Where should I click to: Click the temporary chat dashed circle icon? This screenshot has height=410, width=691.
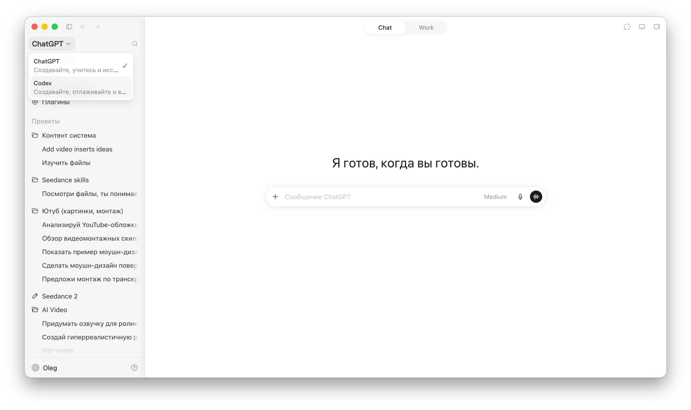(x=627, y=26)
